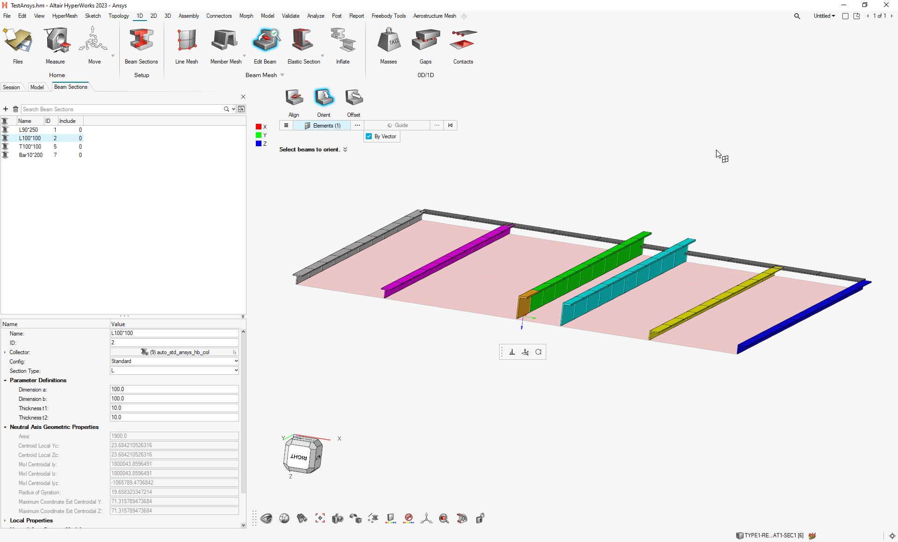This screenshot has width=898, height=542.
Task: Collapse the Parameter Definitions section
Action: [5, 380]
